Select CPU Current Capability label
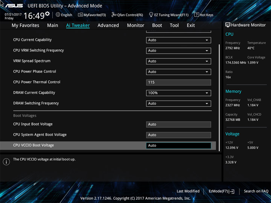 pos(32,40)
